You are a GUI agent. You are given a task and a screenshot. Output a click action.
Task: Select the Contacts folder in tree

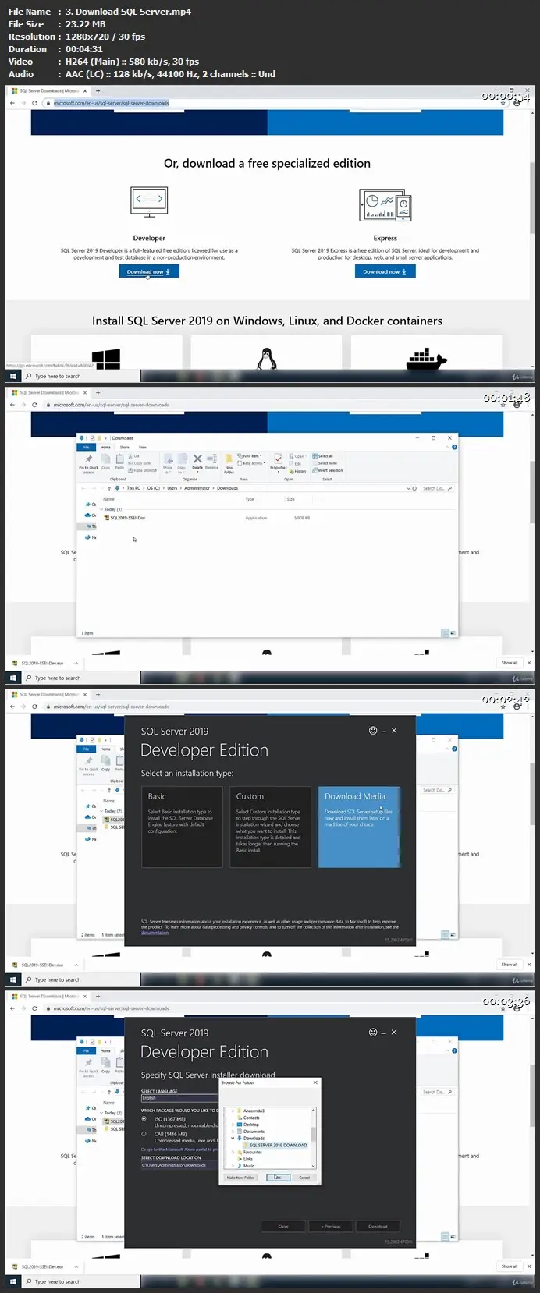251,1118
